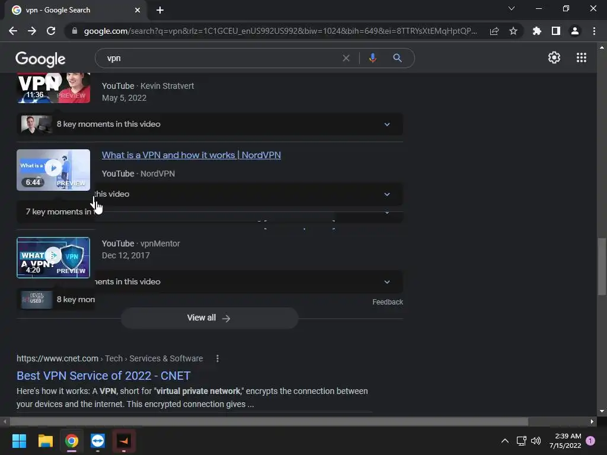Open the Windows Start menu
The height and width of the screenshot is (455, 607).
coord(19,441)
